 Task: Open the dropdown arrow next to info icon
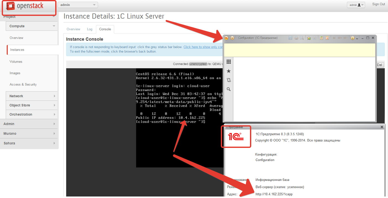357,39
